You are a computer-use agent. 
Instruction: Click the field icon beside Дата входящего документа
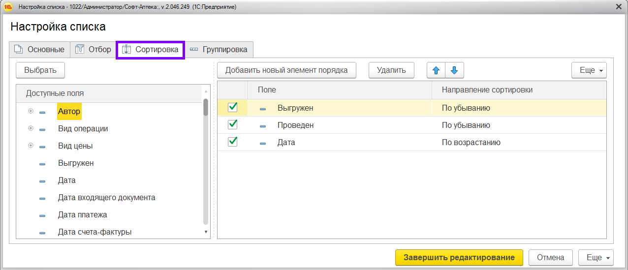[42, 198]
